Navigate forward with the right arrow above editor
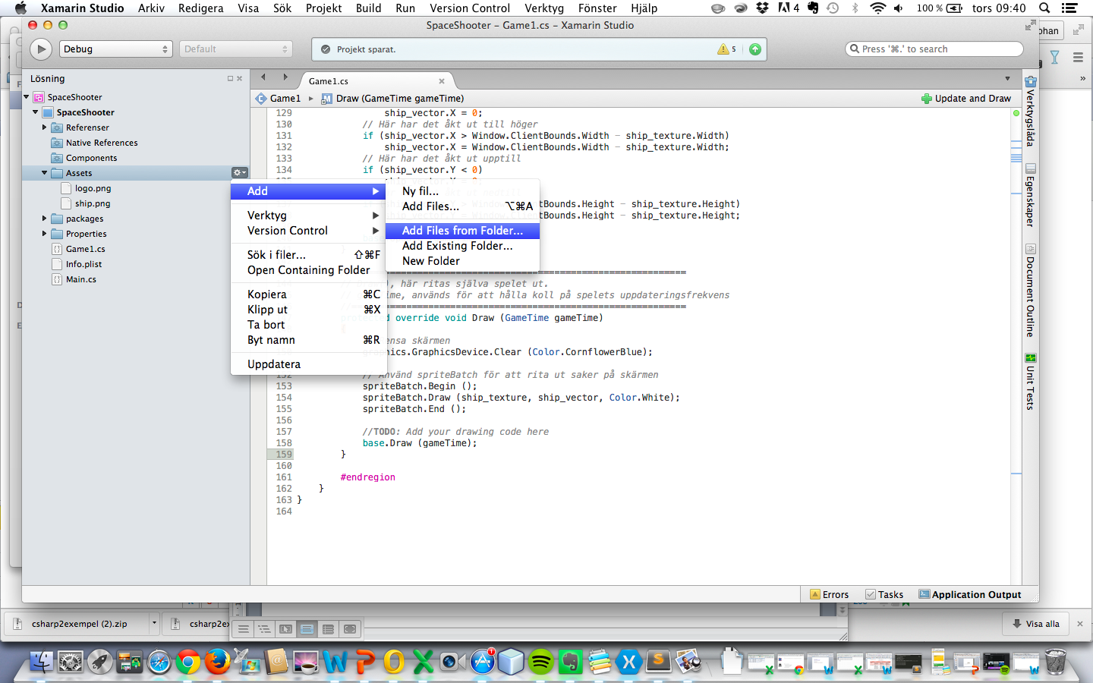The height and width of the screenshot is (683, 1093). click(285, 77)
